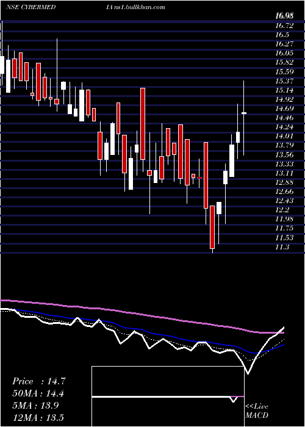This screenshot has width=305, height=427.
Task: Click the <<Live MACD label
Action: 257,411
